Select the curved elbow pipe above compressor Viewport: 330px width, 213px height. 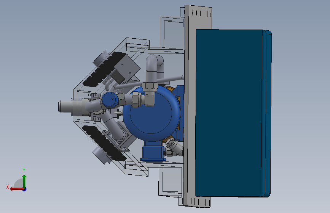152,68
